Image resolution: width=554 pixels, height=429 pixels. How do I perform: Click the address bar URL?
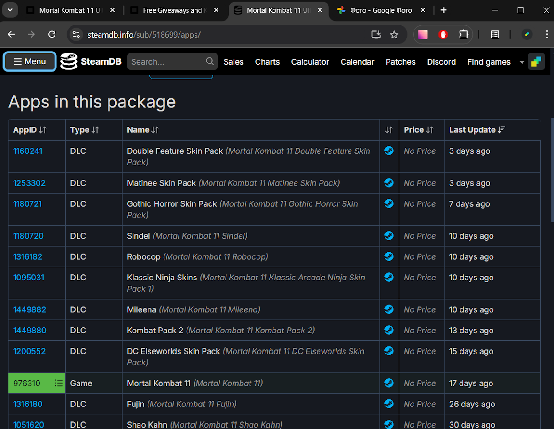pos(144,35)
